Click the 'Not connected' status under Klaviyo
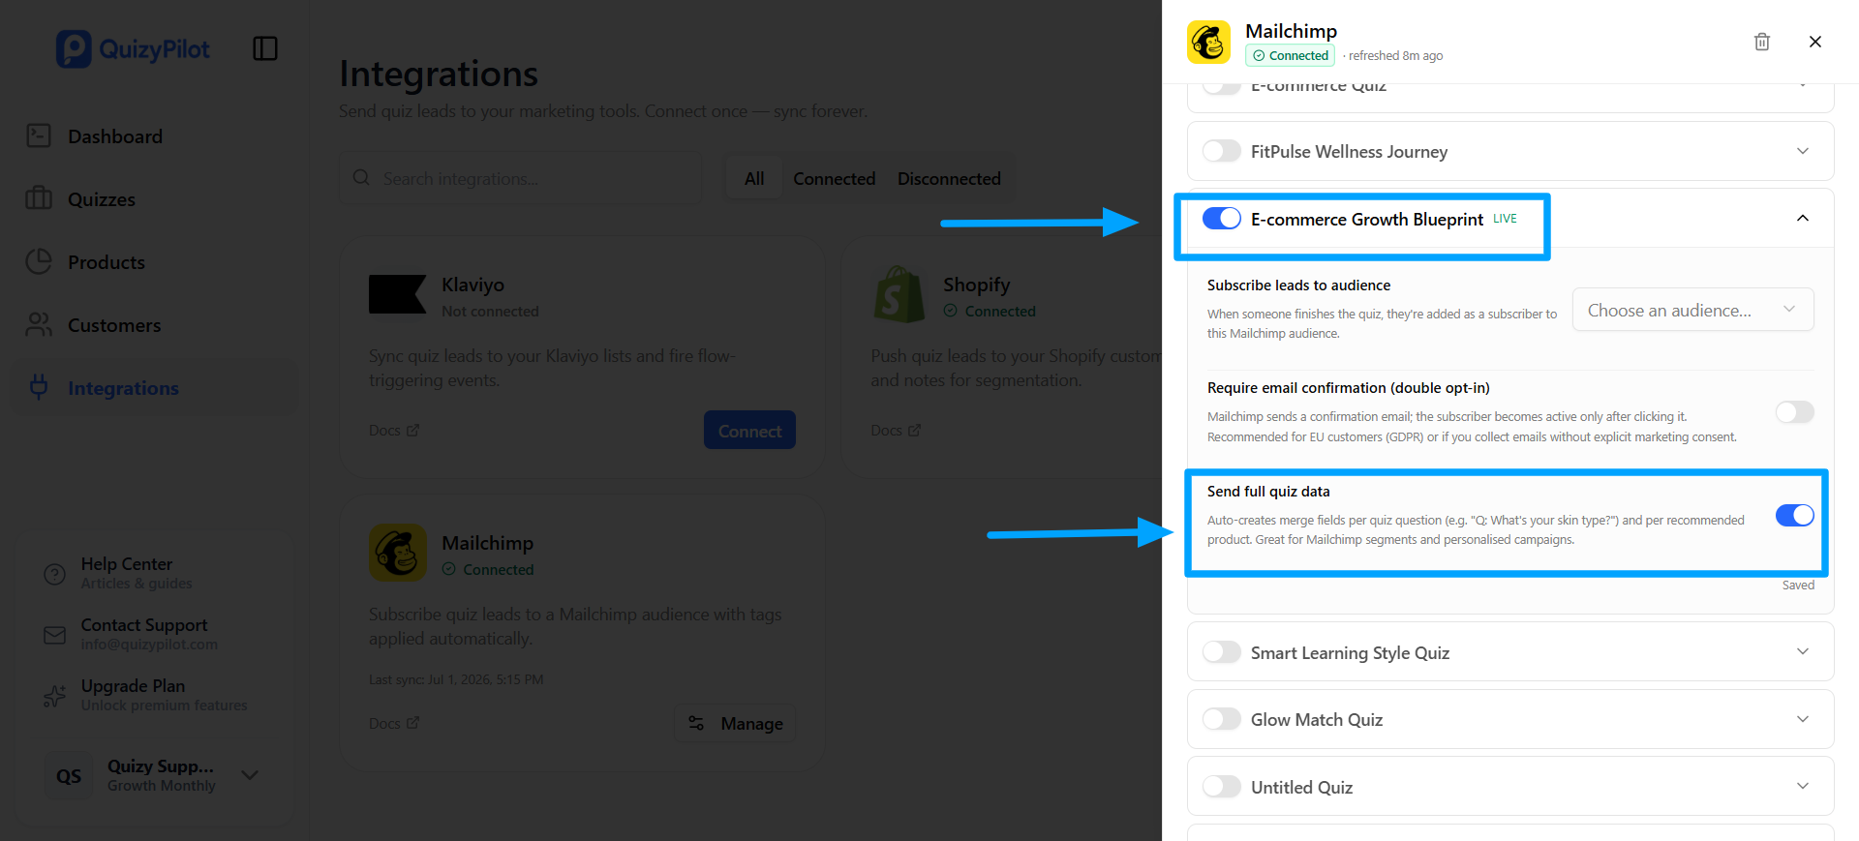The image size is (1859, 841). click(x=490, y=311)
